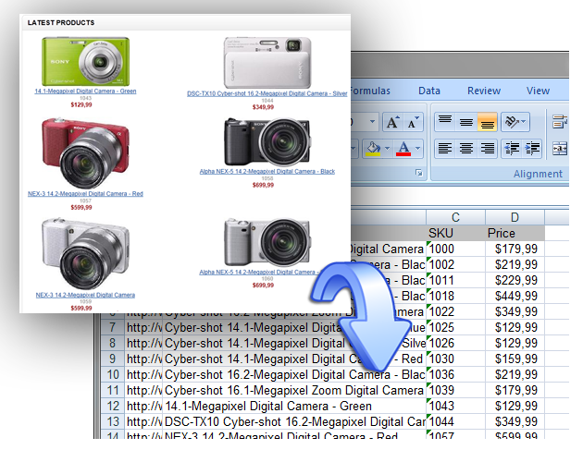Align text left in Excel ribbon
583x462 pixels.
click(x=445, y=148)
